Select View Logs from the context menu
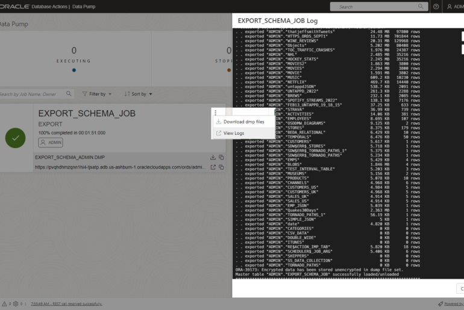This screenshot has width=464, height=310. (234, 133)
